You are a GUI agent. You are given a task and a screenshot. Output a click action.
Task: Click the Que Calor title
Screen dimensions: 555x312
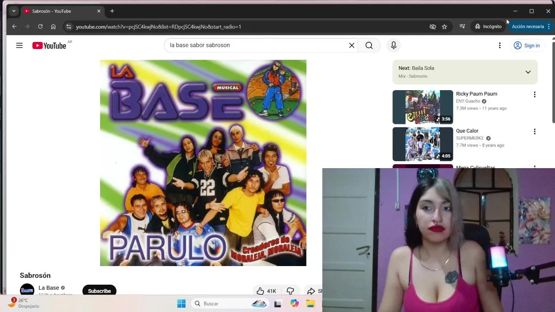[467, 131]
